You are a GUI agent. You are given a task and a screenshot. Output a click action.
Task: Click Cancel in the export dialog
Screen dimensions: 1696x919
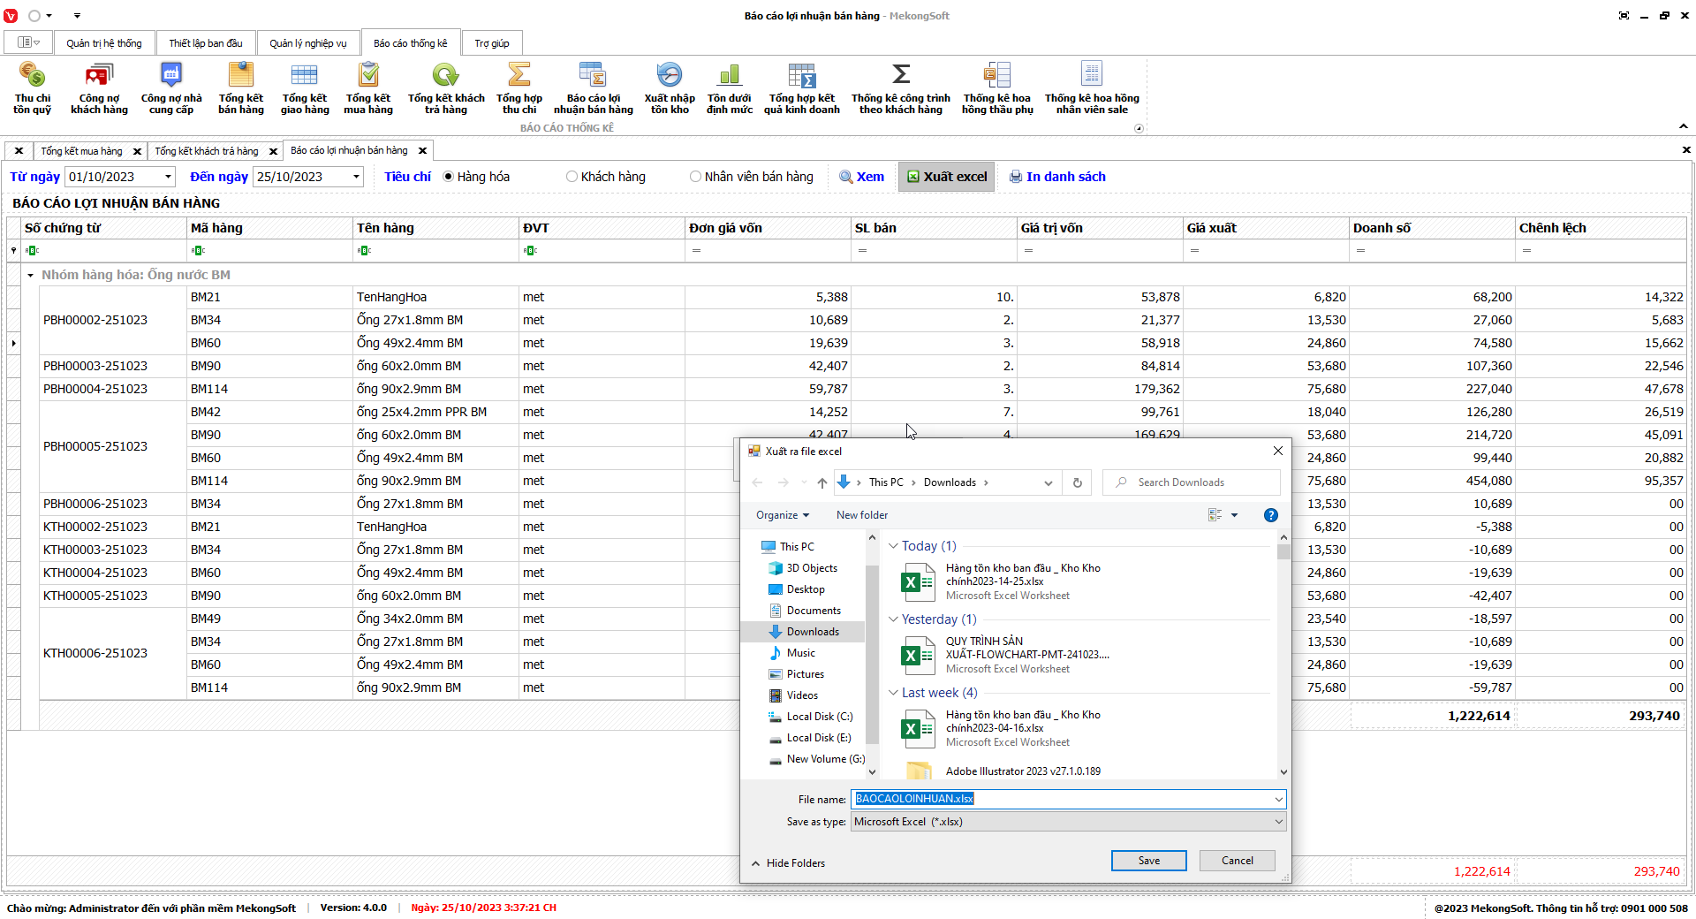1237,861
